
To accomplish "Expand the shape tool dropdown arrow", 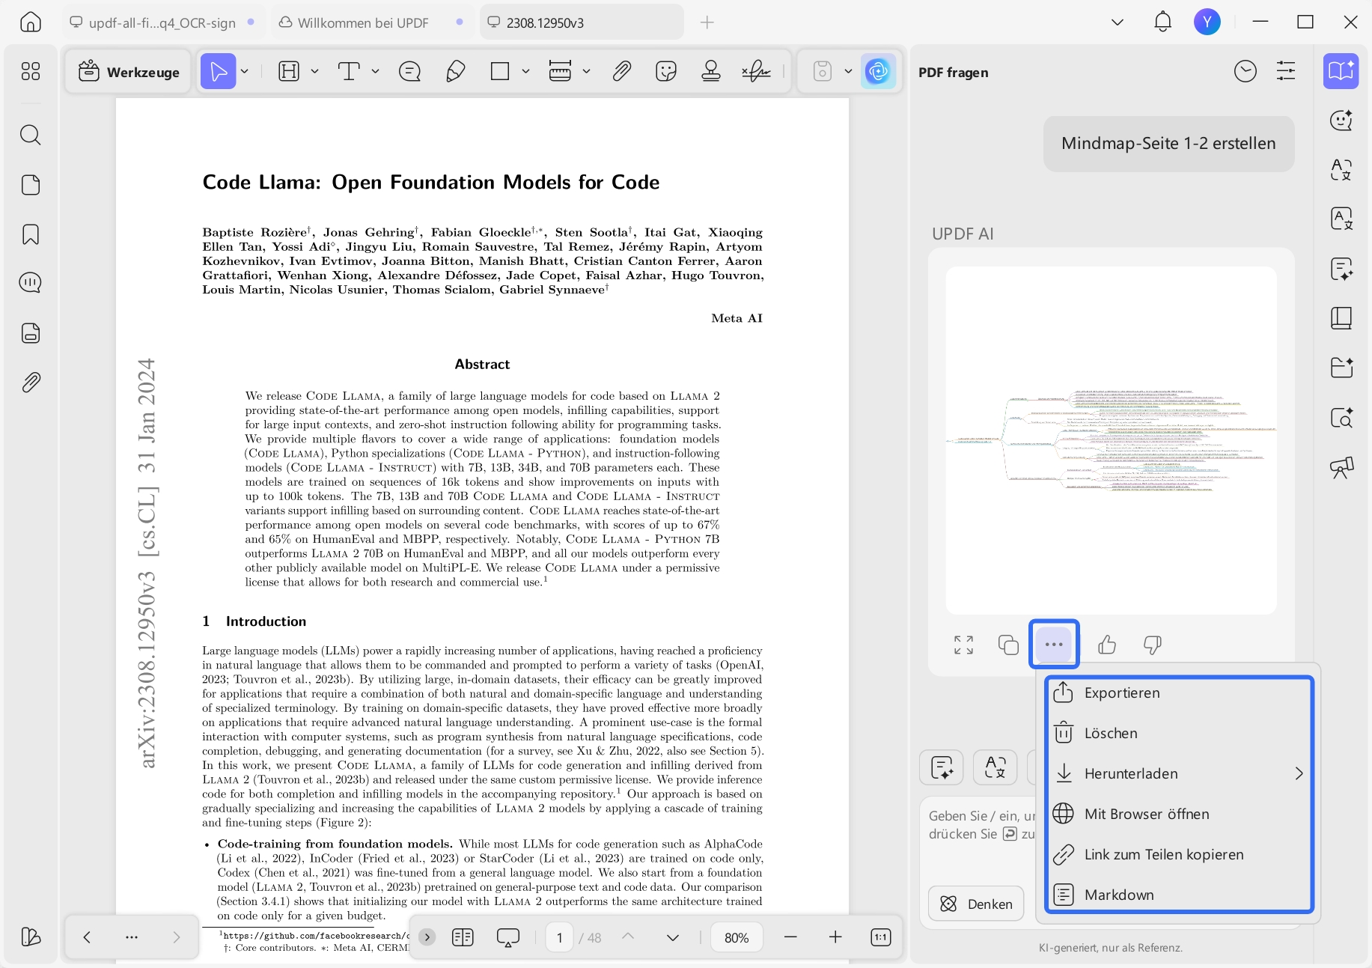I will pyautogui.click(x=525, y=72).
